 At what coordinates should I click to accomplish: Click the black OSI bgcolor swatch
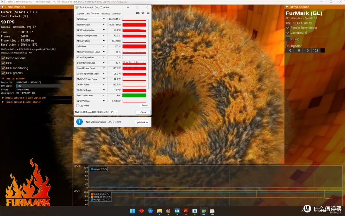[x=323, y=51]
